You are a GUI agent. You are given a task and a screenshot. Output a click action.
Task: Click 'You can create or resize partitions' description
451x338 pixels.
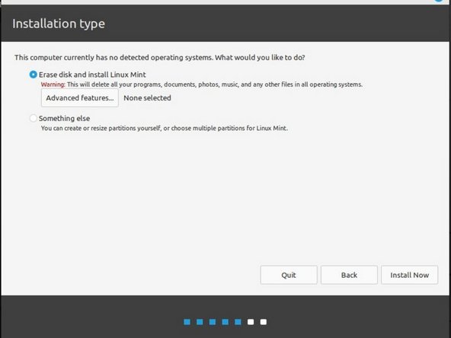point(165,128)
